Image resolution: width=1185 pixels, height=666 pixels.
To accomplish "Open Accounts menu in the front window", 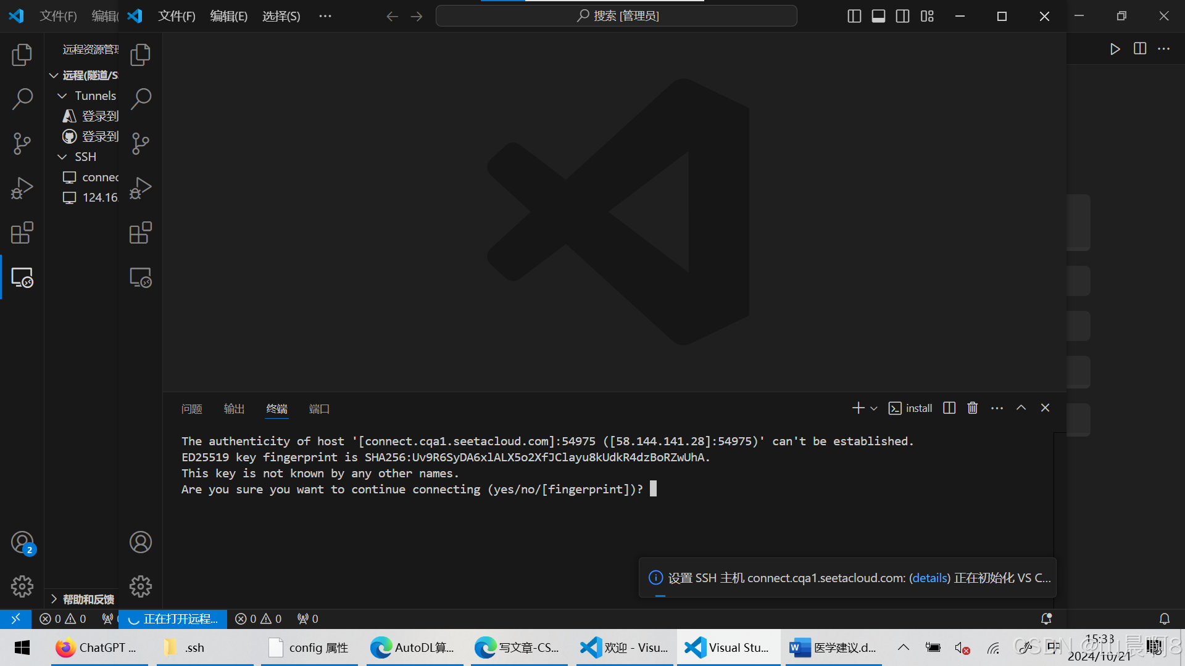I will click(x=141, y=542).
